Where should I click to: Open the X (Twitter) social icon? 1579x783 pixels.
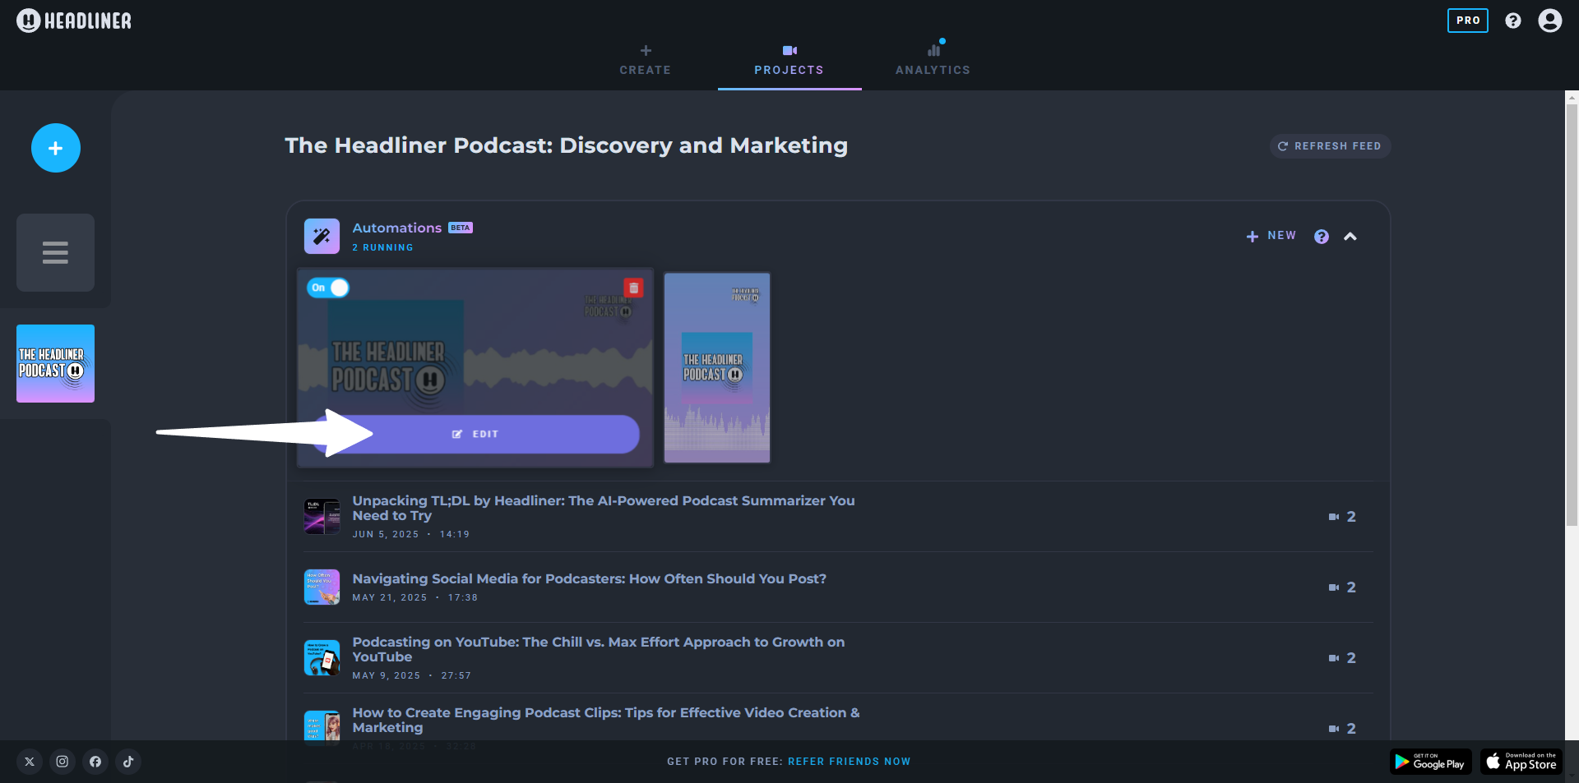click(30, 762)
